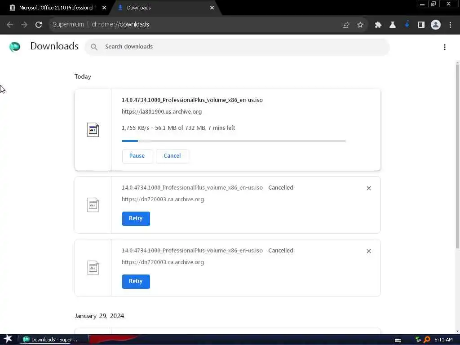The image size is (460, 345).
Task: Click the first Cancelled status label
Action: pyautogui.click(x=281, y=188)
